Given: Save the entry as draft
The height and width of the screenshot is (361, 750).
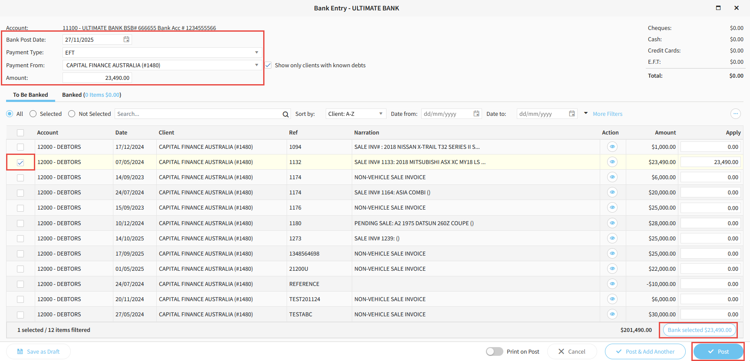Looking at the screenshot, I should (x=38, y=351).
